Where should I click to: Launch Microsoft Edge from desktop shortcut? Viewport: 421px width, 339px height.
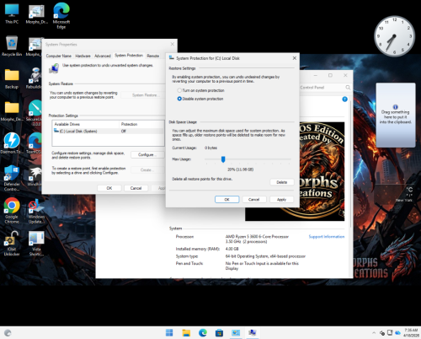click(x=61, y=15)
